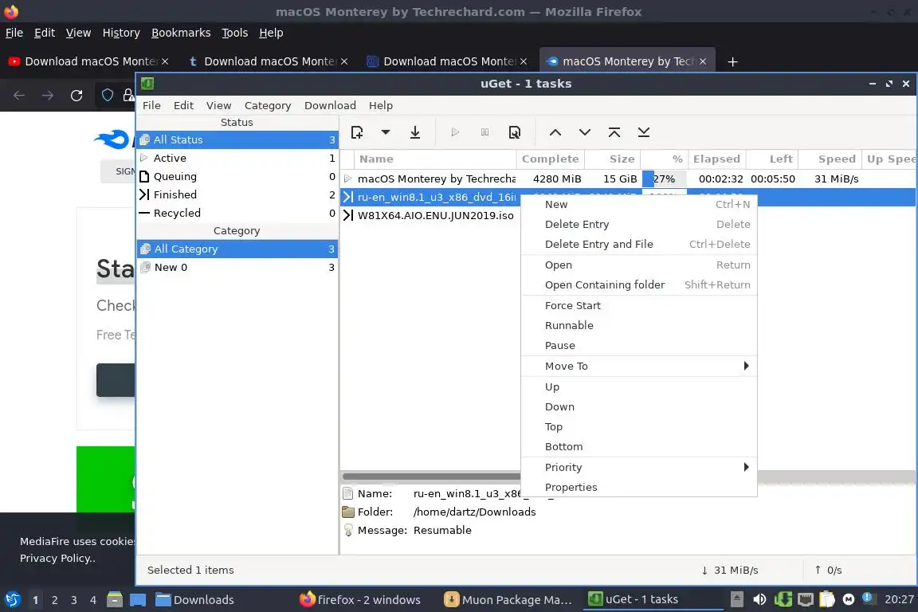
Task: Open the Firefox History menu
Action: click(x=121, y=33)
